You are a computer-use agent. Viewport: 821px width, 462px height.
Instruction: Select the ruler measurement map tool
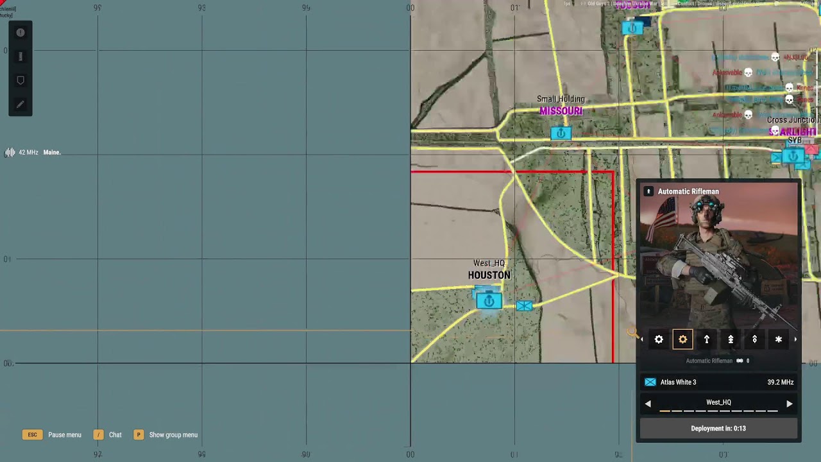click(21, 56)
